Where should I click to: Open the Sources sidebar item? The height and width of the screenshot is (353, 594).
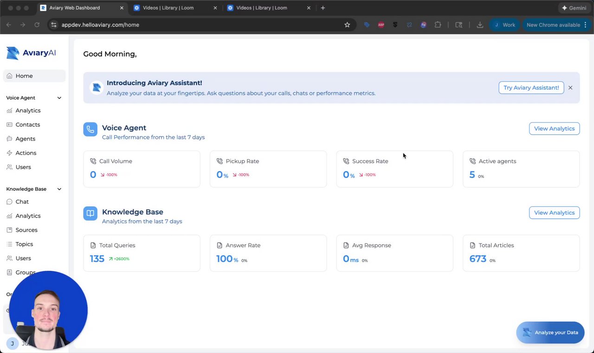[x=26, y=230]
